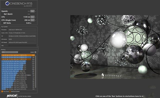The width and height of the screenshot is (160, 98).
Task: Open the CPU ranking type dropdown
Action: pos(10,52)
